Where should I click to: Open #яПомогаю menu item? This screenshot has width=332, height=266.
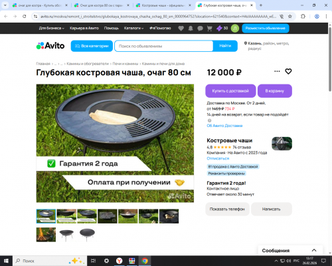point(160,28)
